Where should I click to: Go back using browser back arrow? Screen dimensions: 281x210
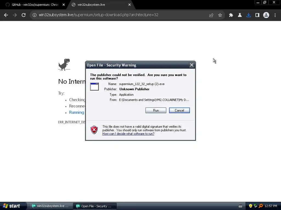pyautogui.click(x=6, y=15)
